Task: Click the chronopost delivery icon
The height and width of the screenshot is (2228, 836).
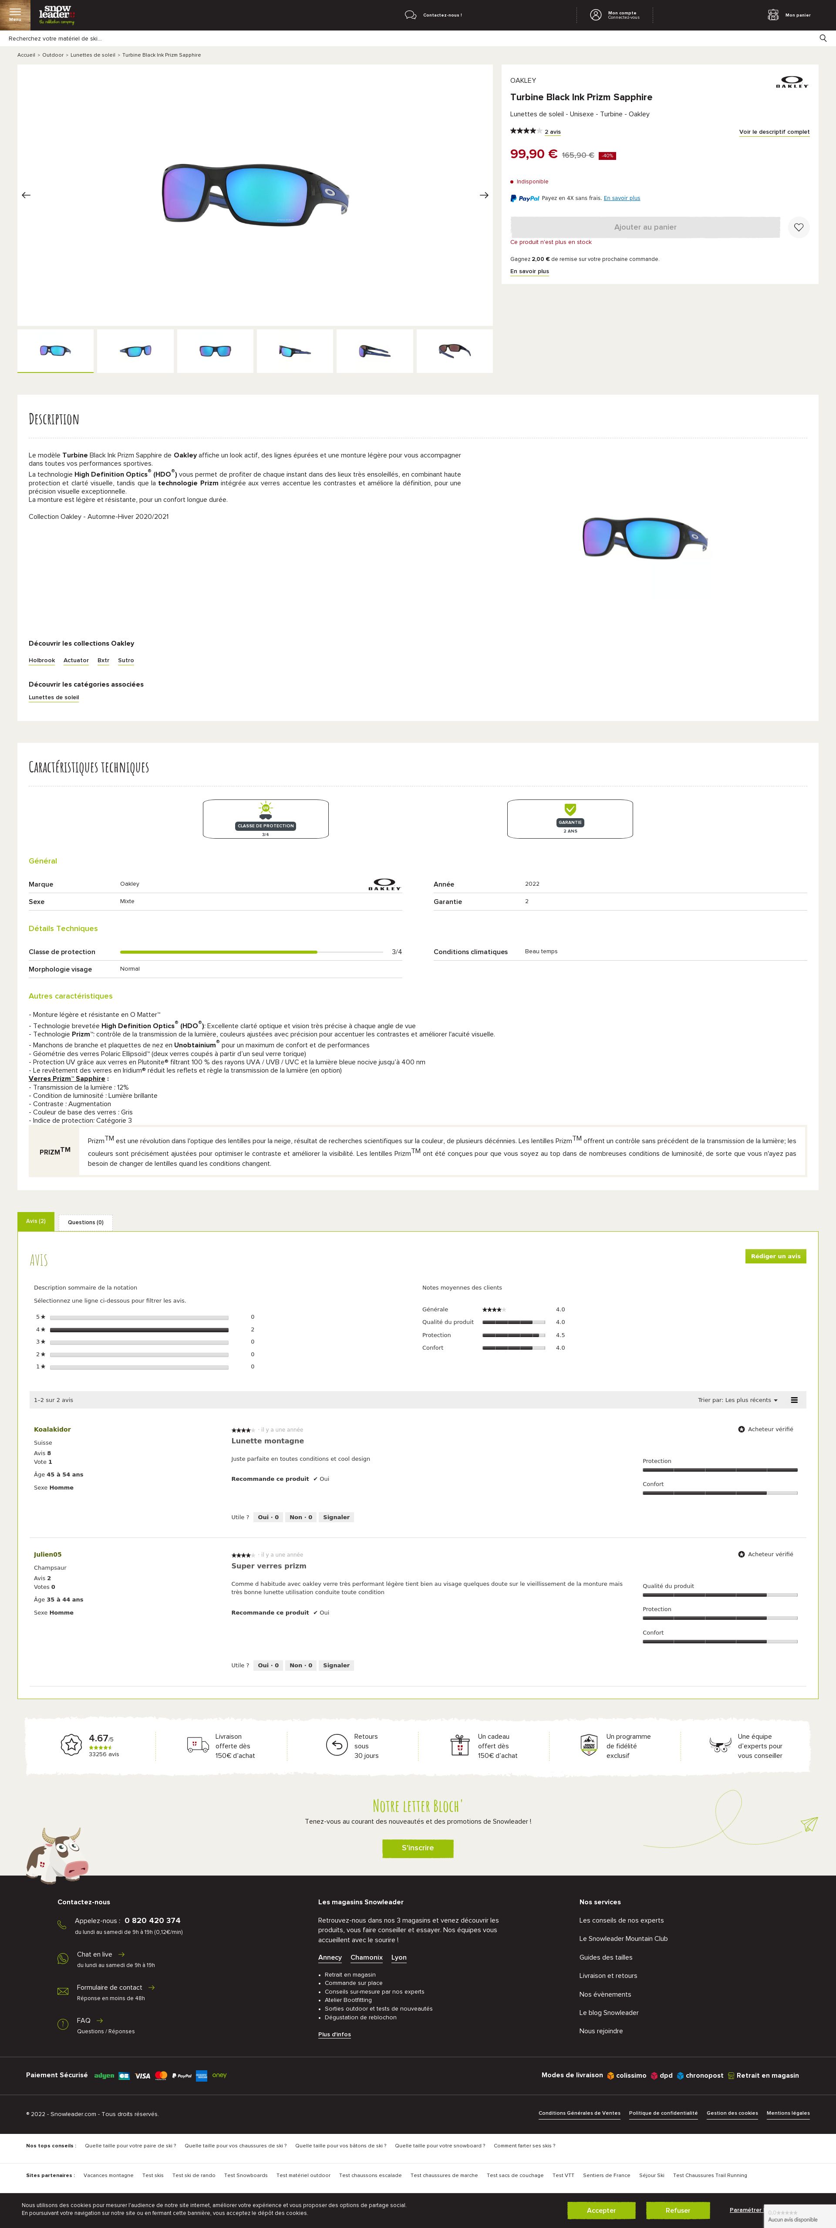Action: point(681,2075)
